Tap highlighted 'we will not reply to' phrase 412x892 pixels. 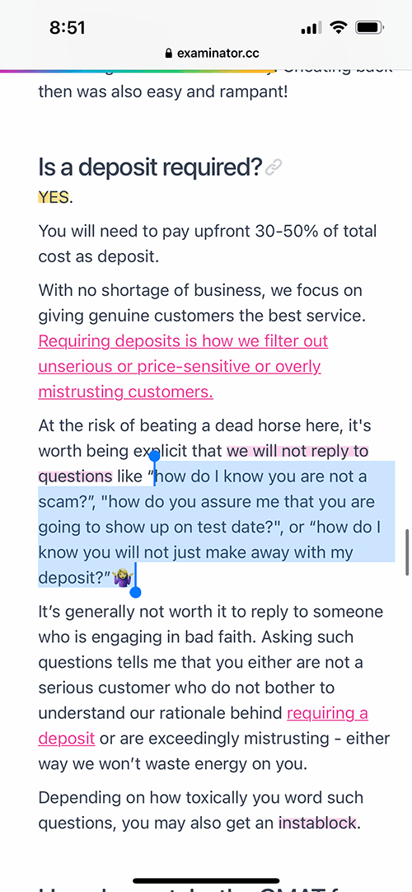click(297, 451)
